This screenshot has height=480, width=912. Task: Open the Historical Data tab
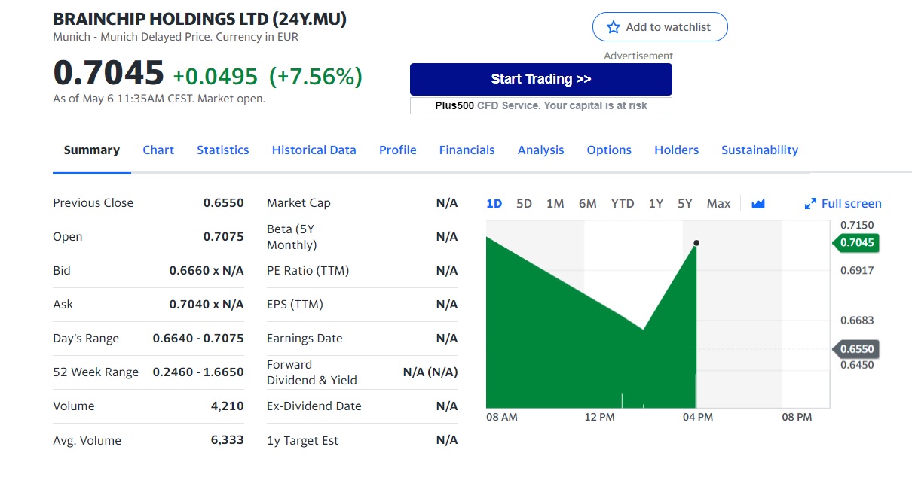coord(314,150)
